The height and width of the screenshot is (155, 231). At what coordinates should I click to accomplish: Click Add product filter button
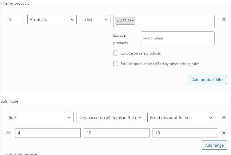(x=208, y=80)
